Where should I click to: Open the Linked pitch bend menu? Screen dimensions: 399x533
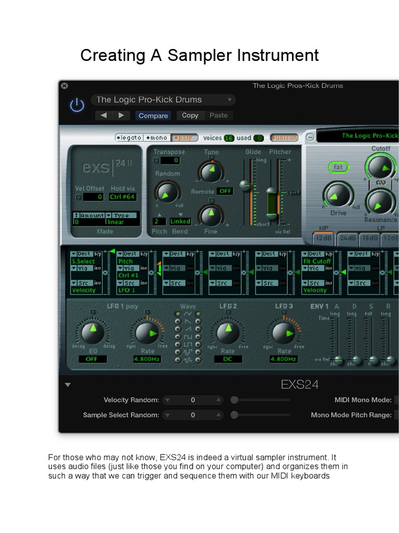(180, 221)
